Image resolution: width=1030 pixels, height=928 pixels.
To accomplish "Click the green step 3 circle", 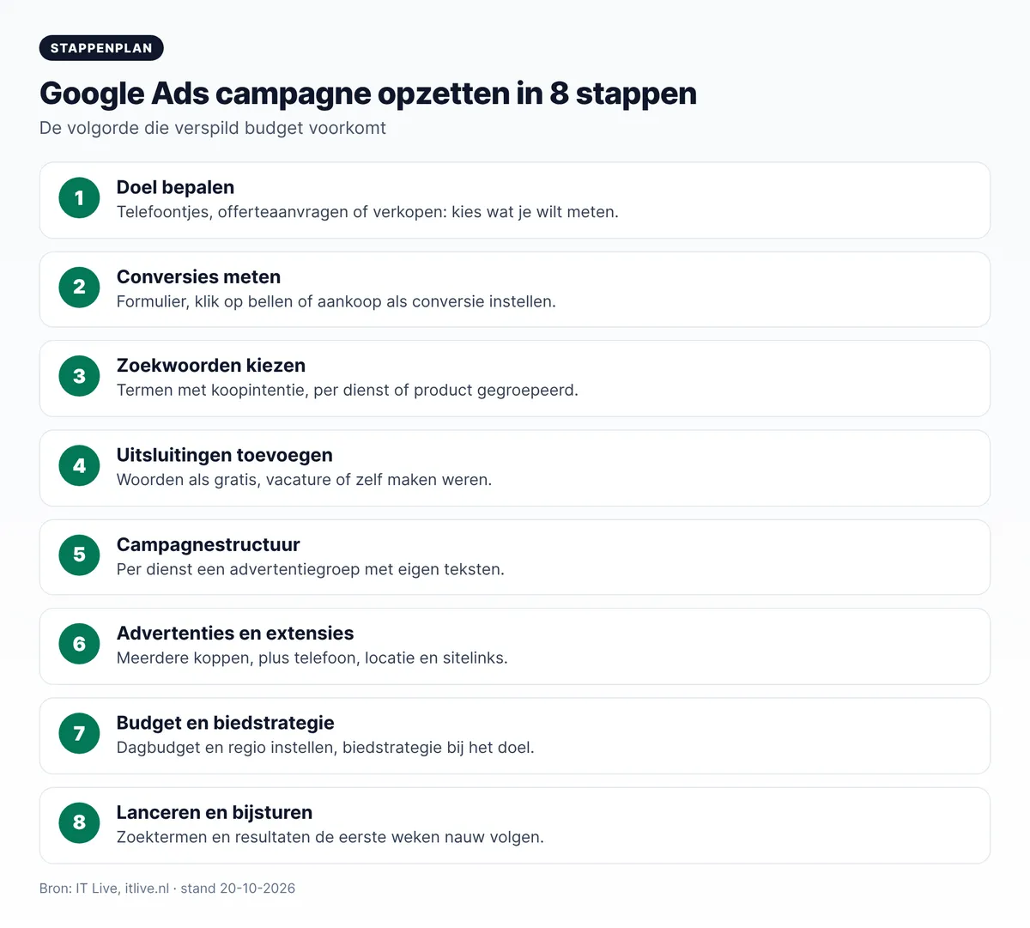I will [x=80, y=376].
